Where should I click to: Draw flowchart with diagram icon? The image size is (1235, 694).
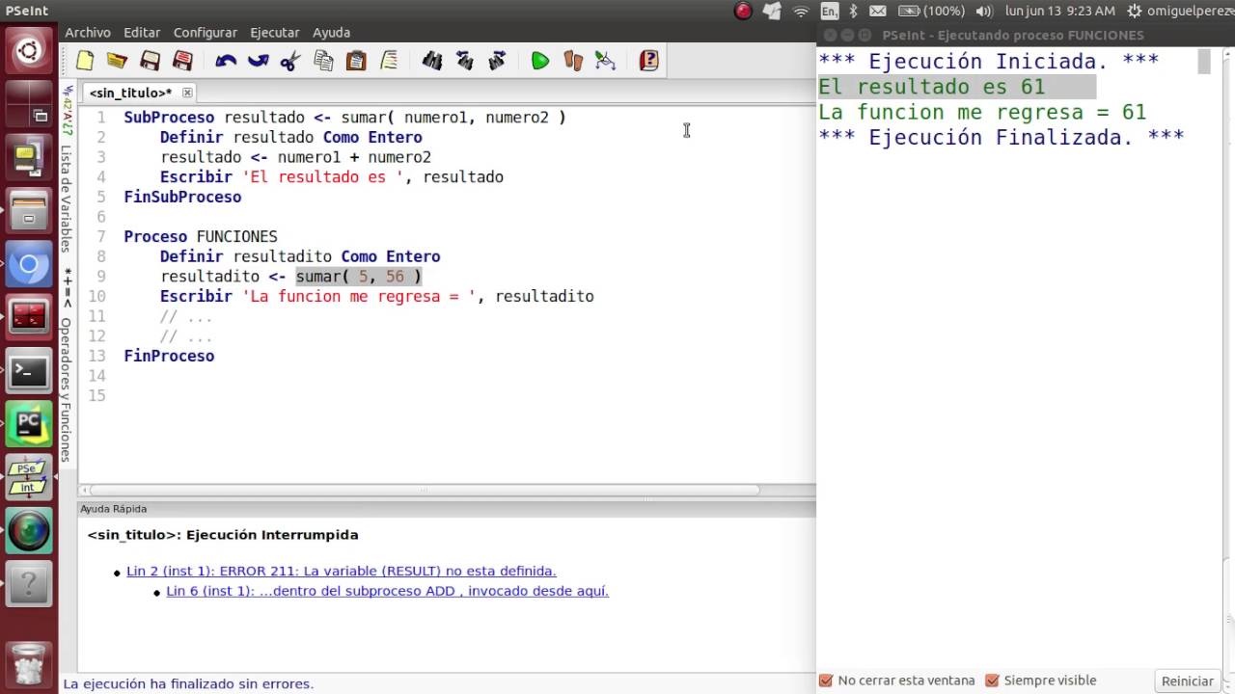click(606, 61)
